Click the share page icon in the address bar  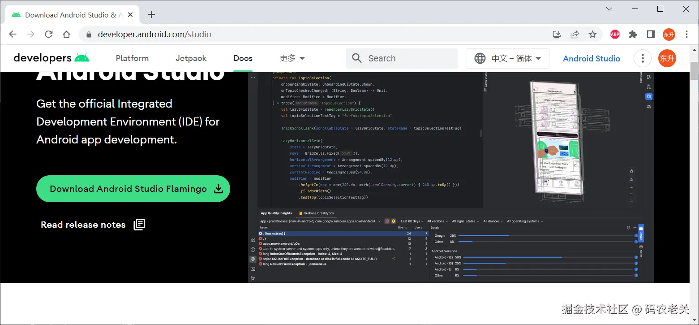(x=575, y=35)
